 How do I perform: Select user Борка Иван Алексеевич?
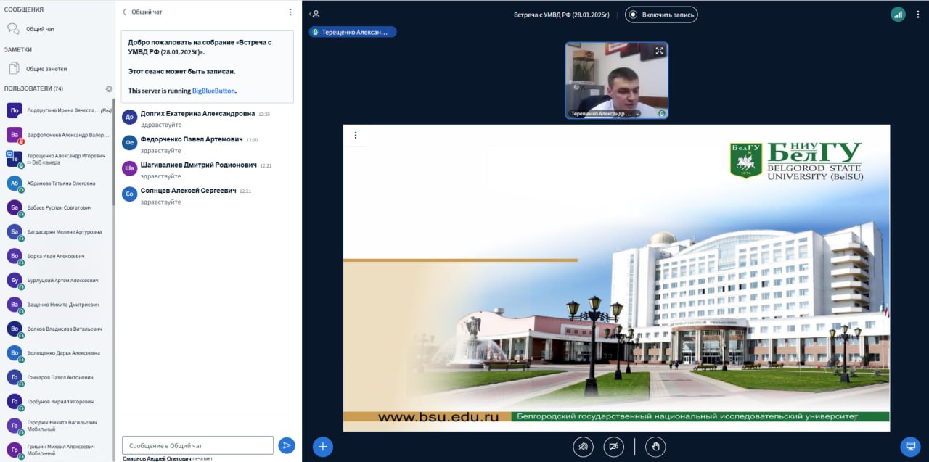click(58, 256)
